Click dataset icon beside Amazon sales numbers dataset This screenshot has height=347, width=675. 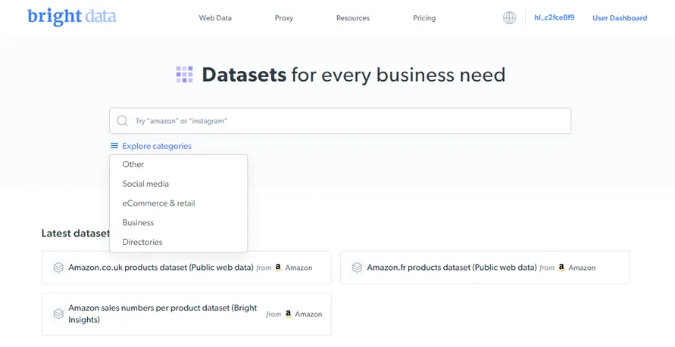58,314
